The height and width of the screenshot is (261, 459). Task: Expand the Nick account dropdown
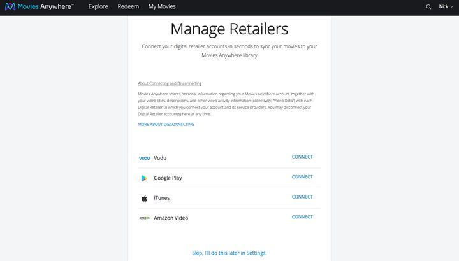coord(446,6)
